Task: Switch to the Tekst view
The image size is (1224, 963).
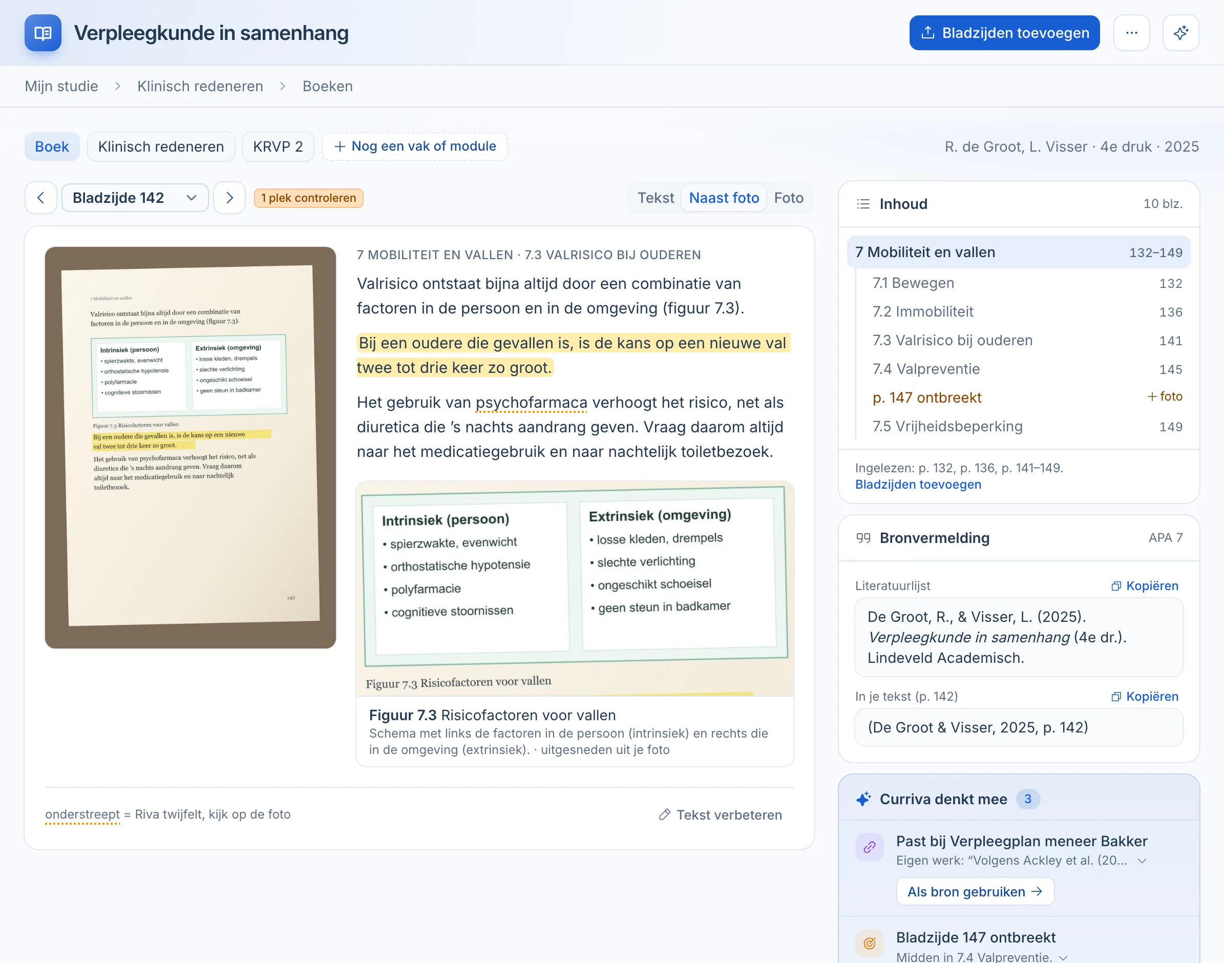Action: pyautogui.click(x=656, y=198)
